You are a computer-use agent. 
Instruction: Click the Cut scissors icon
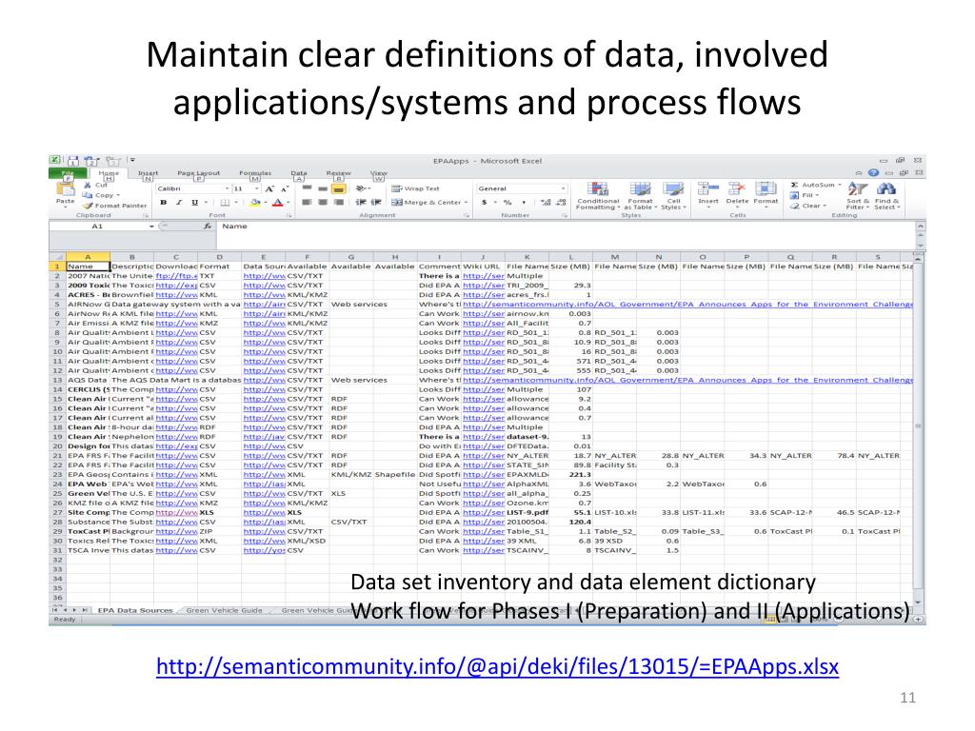[x=88, y=185]
